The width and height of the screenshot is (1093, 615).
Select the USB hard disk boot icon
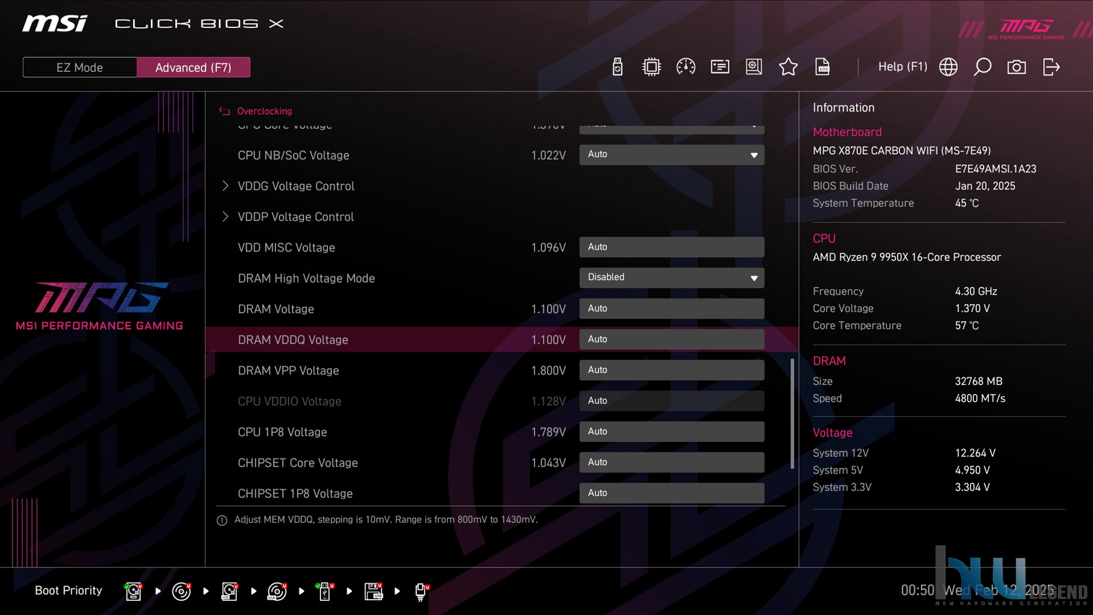pyautogui.click(x=229, y=591)
